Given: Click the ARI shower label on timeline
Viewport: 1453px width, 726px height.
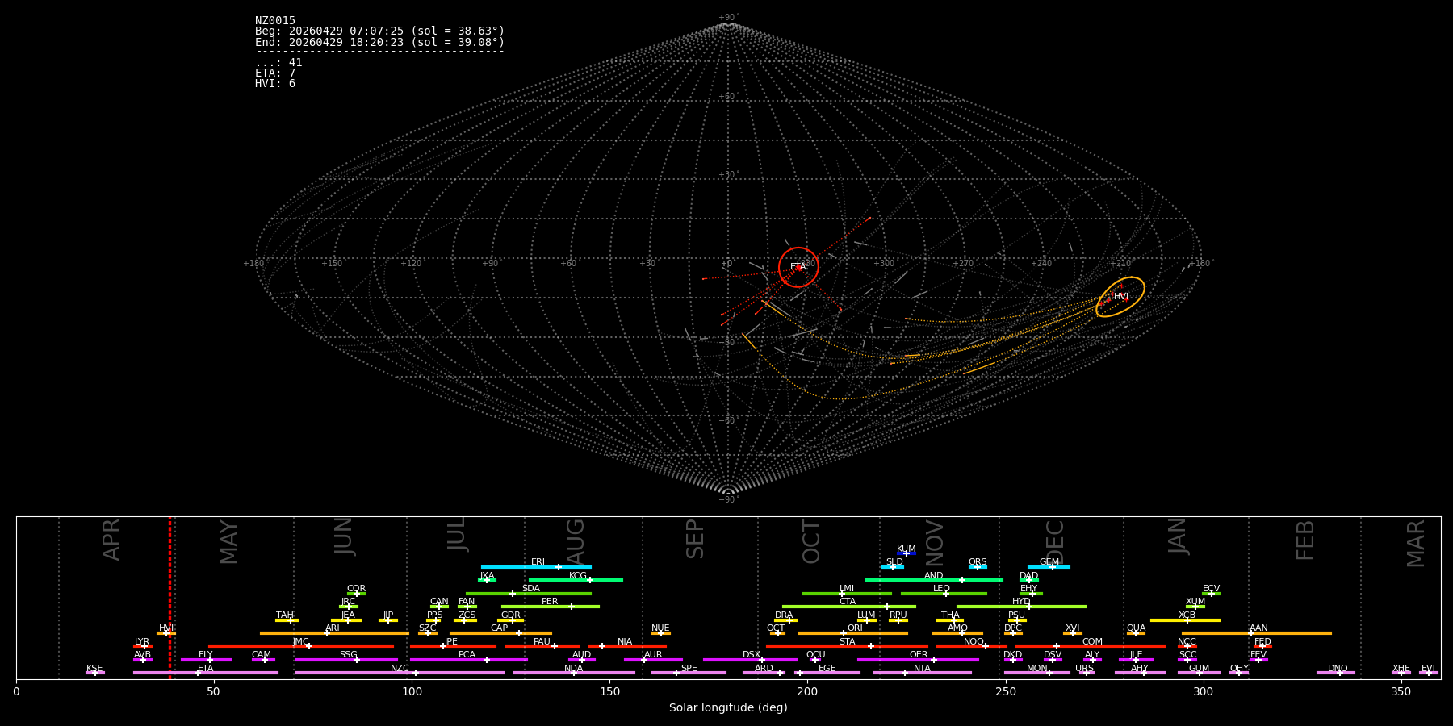Looking at the screenshot, I should click(x=333, y=628).
